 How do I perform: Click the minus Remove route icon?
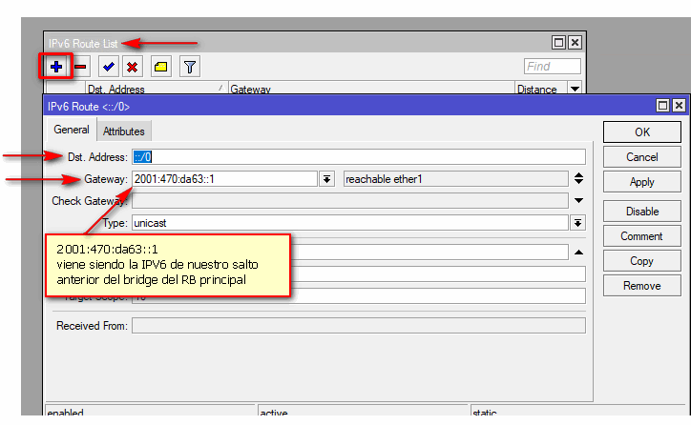click(82, 67)
